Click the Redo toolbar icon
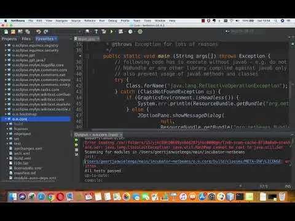 (45, 32)
